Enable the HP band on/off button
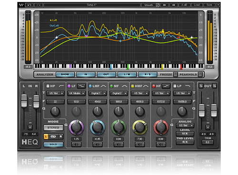Image resolution: width=238 pixels, height=175 pixels. pos(48,86)
